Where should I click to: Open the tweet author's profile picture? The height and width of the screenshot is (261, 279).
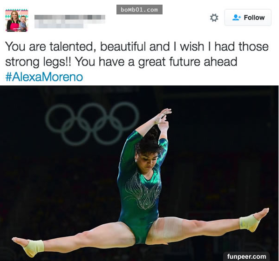point(17,20)
